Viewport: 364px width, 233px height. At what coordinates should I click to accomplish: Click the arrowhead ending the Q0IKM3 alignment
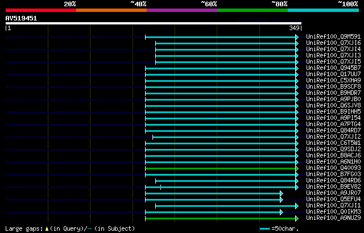click(x=282, y=212)
